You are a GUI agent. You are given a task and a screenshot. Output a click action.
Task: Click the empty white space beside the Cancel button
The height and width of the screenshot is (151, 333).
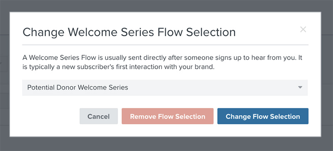pyautogui.click(x=51, y=116)
